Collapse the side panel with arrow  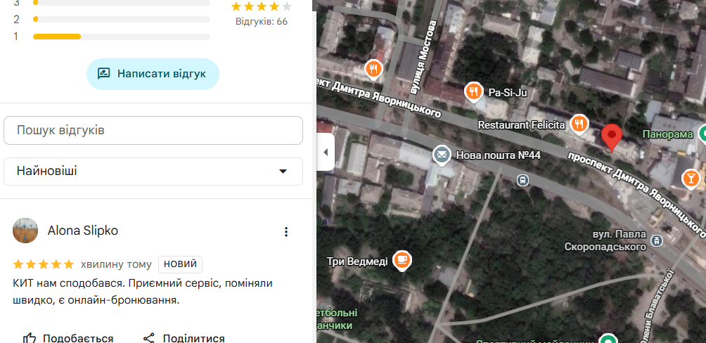[x=326, y=152]
